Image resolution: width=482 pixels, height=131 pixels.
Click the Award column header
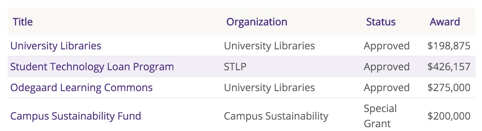(x=444, y=22)
